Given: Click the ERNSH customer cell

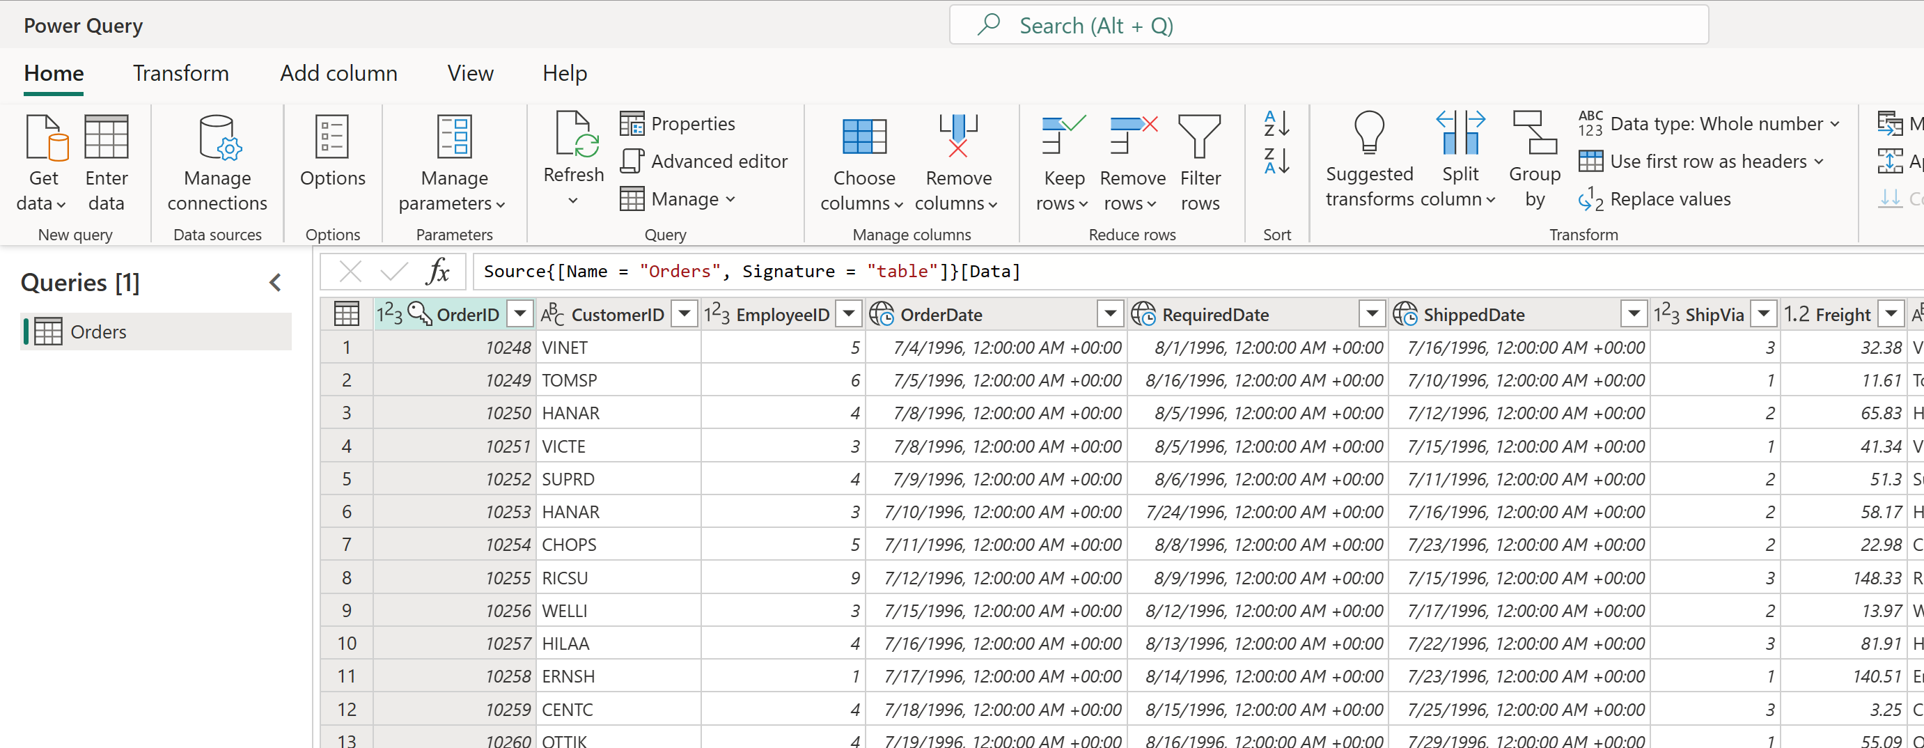Looking at the screenshot, I should click(x=618, y=676).
